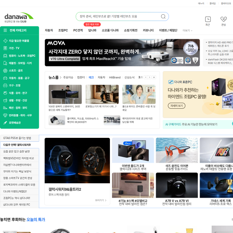Click the search input field
Image resolution: width=233 pixels, height=233 pixels.
(x=119, y=16)
